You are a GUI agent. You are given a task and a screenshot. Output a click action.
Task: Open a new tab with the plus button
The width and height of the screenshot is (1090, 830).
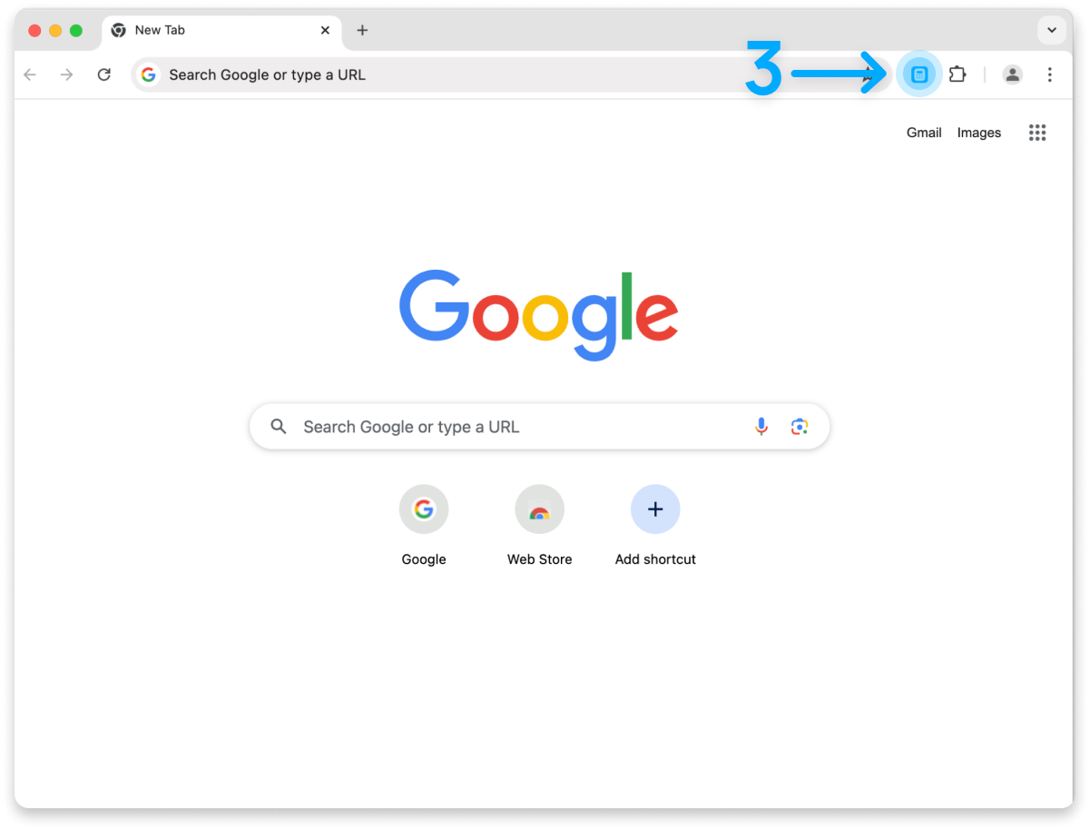click(x=362, y=30)
